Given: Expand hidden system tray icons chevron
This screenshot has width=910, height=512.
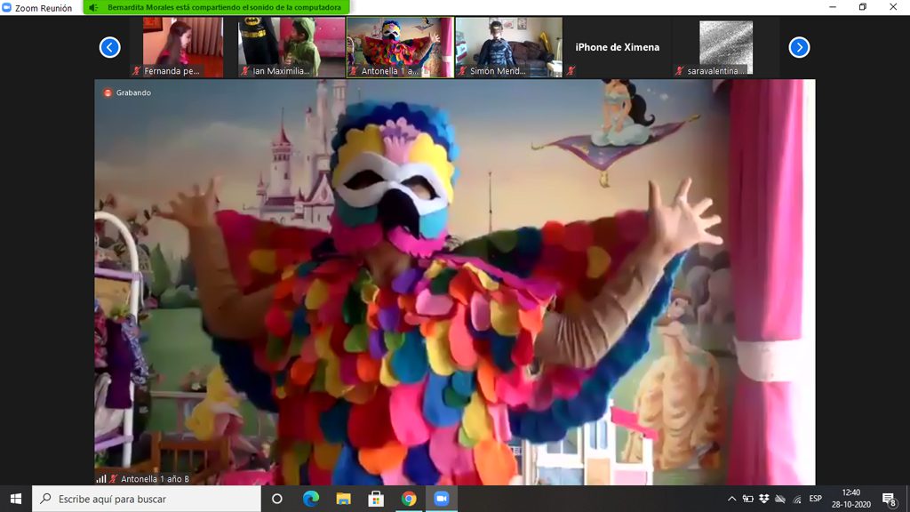Looking at the screenshot, I should point(731,499).
